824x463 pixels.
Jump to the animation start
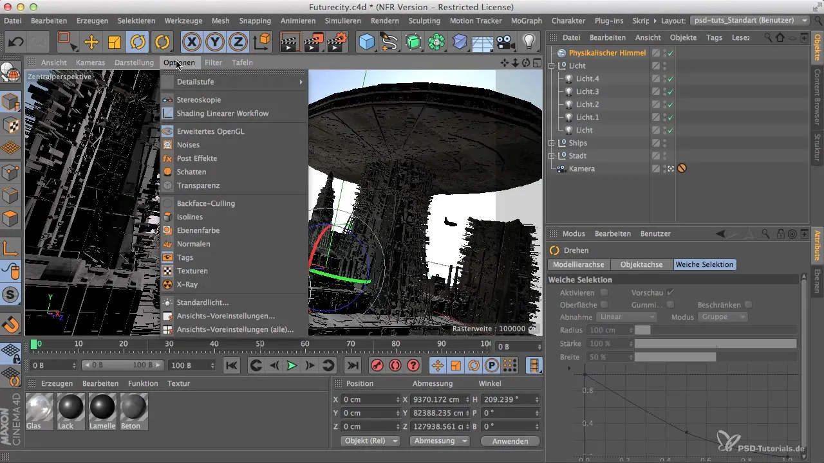point(232,365)
